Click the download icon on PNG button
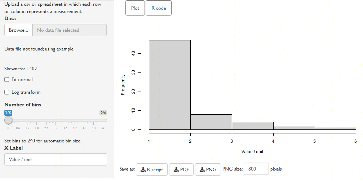Image resolution: width=363 pixels, height=181 pixels. (x=202, y=170)
